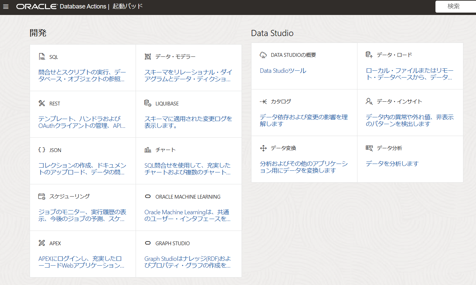
Task: Click the データ・インサイト search-person icon
Action: point(369,101)
